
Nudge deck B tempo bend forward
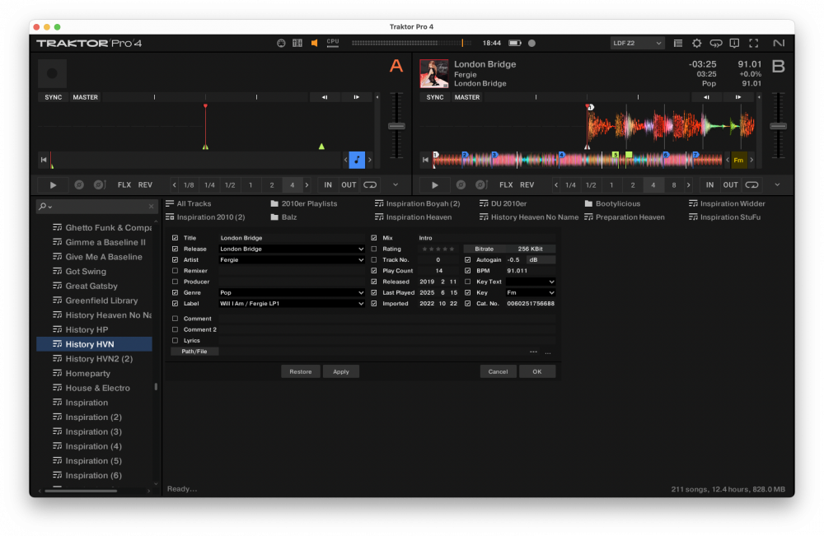[738, 97]
